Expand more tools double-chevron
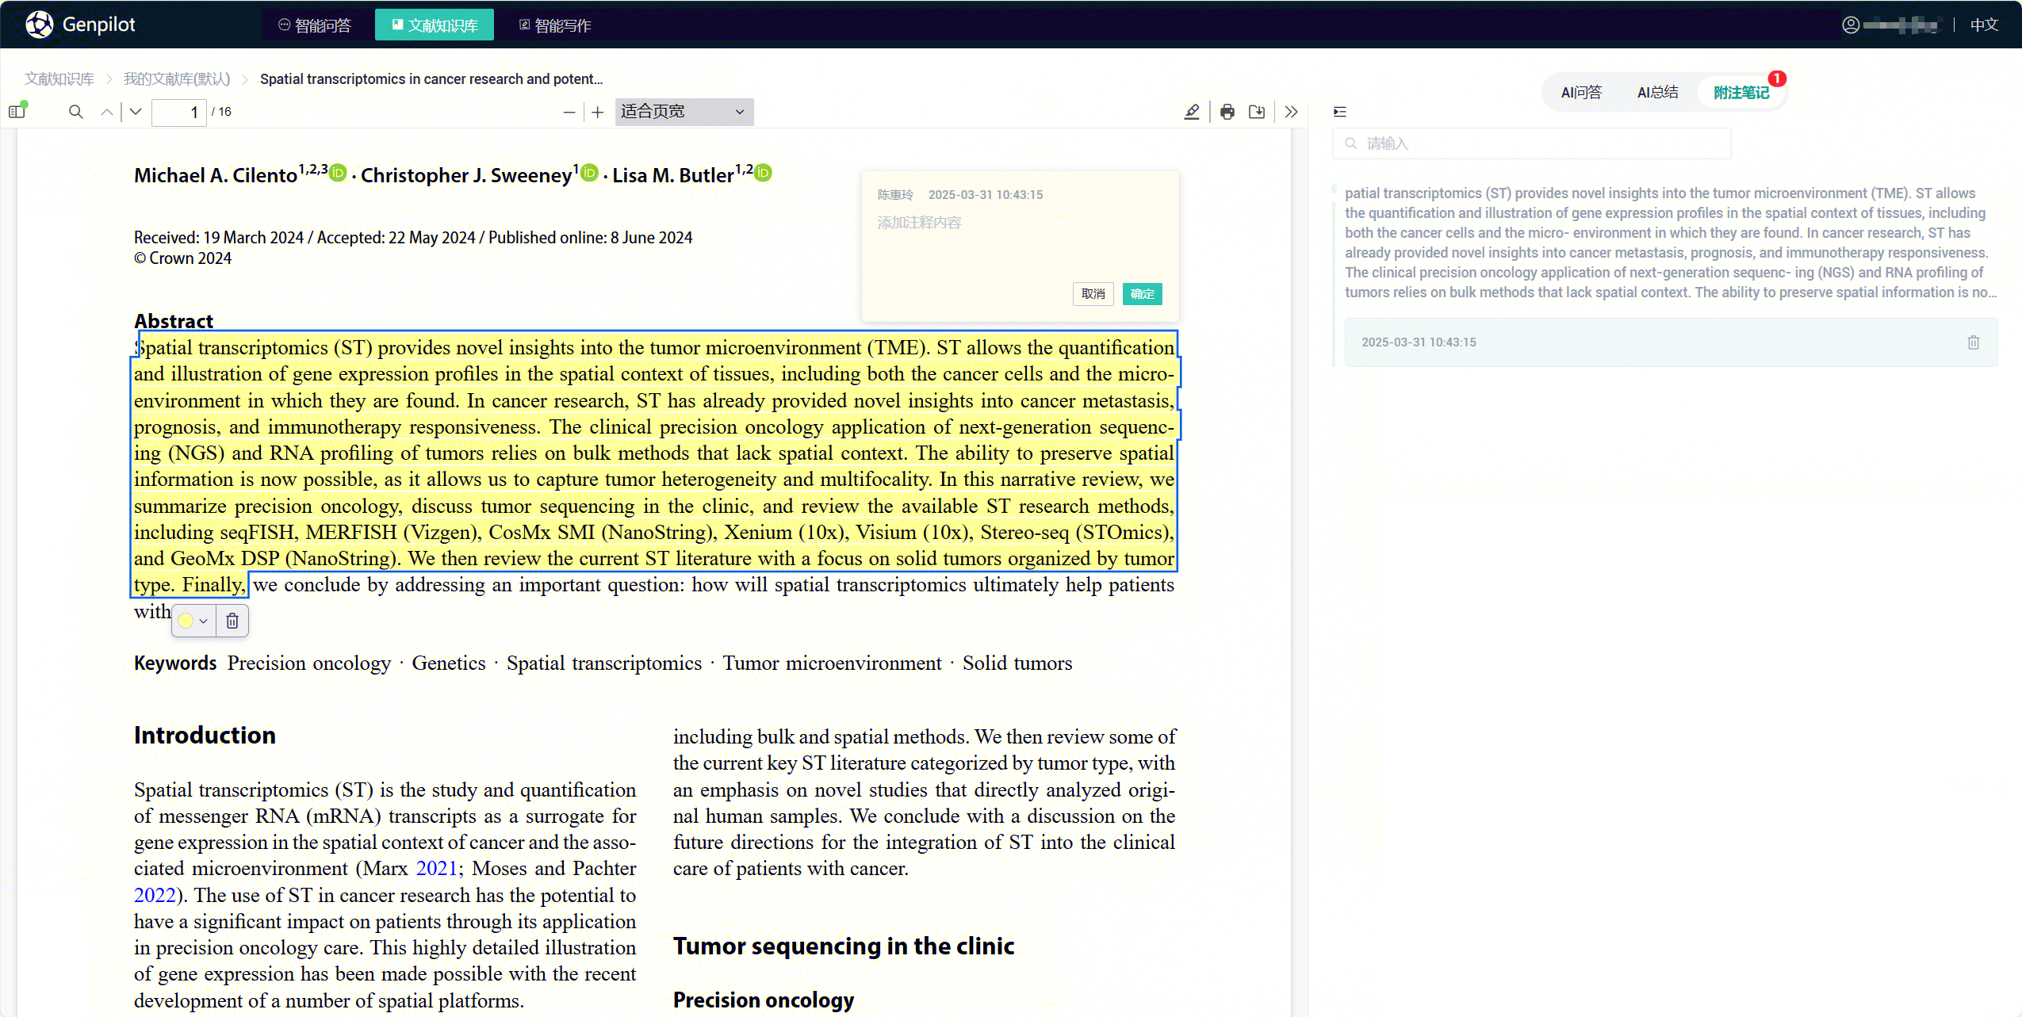Viewport: 2022px width, 1017px height. (x=1291, y=112)
